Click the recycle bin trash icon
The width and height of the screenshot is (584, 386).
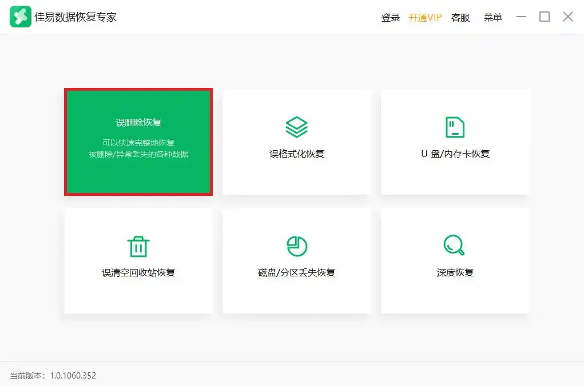tap(138, 246)
